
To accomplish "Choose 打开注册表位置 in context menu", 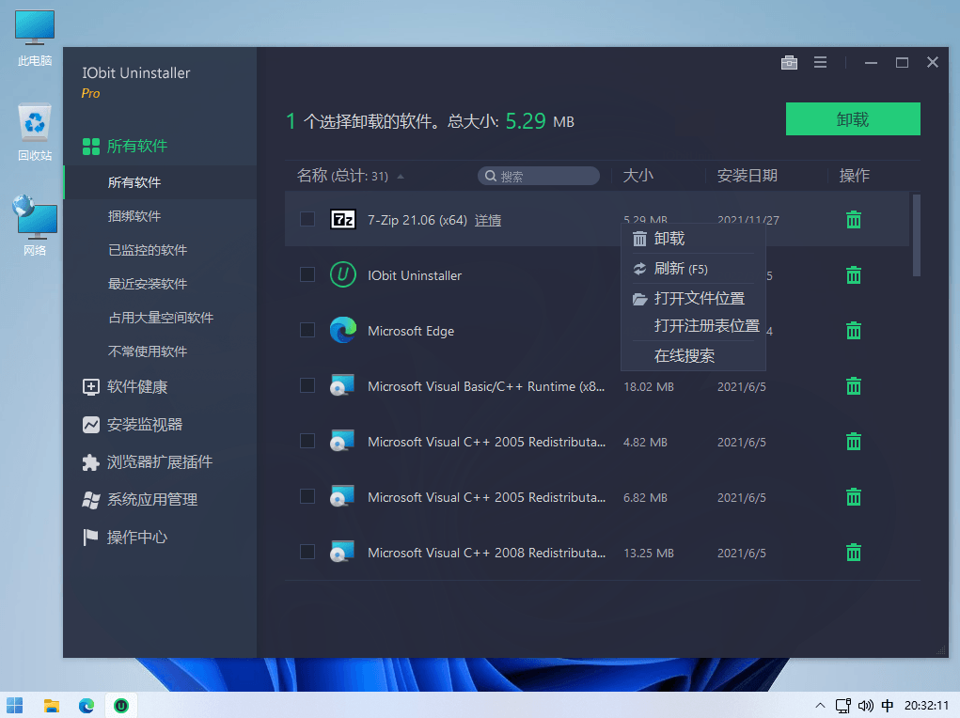I will click(x=693, y=326).
